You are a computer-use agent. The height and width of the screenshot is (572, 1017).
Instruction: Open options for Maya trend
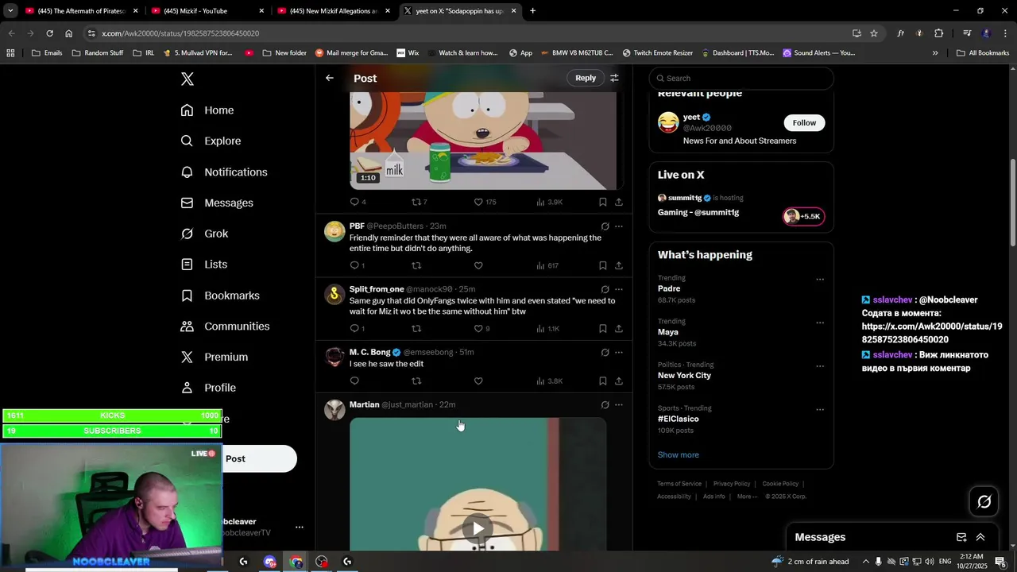820,323
